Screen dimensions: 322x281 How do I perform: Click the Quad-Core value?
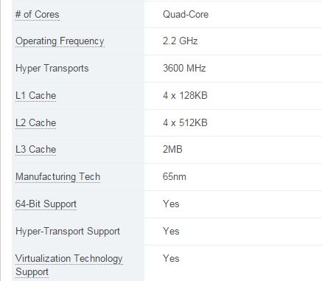pyautogui.click(x=186, y=15)
